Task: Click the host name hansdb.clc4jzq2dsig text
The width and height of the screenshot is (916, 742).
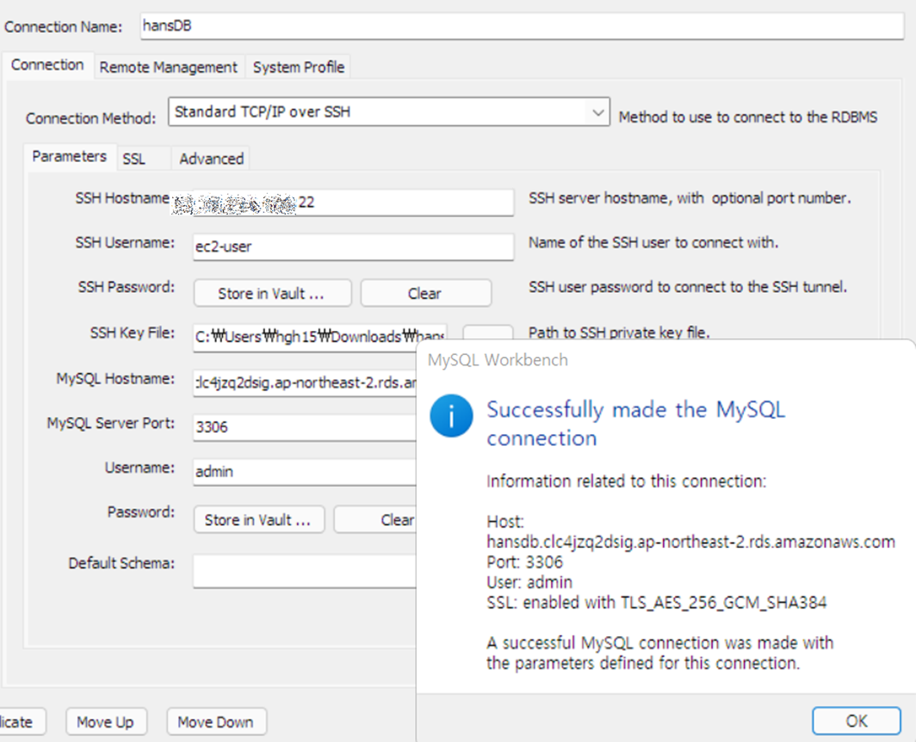Action: [690, 542]
